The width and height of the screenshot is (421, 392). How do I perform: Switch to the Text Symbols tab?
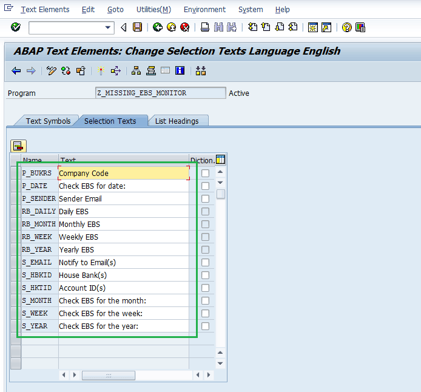[x=48, y=121]
